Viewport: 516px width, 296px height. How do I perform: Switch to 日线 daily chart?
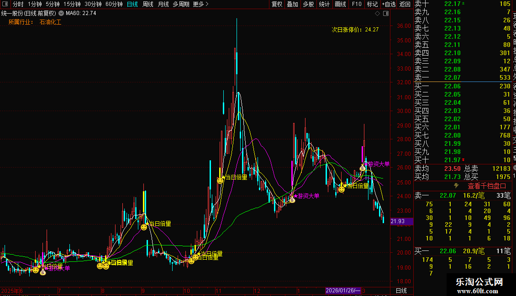click(x=132, y=4)
